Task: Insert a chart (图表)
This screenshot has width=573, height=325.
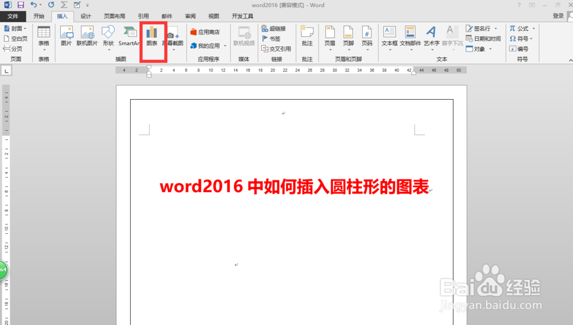Action: (x=152, y=36)
